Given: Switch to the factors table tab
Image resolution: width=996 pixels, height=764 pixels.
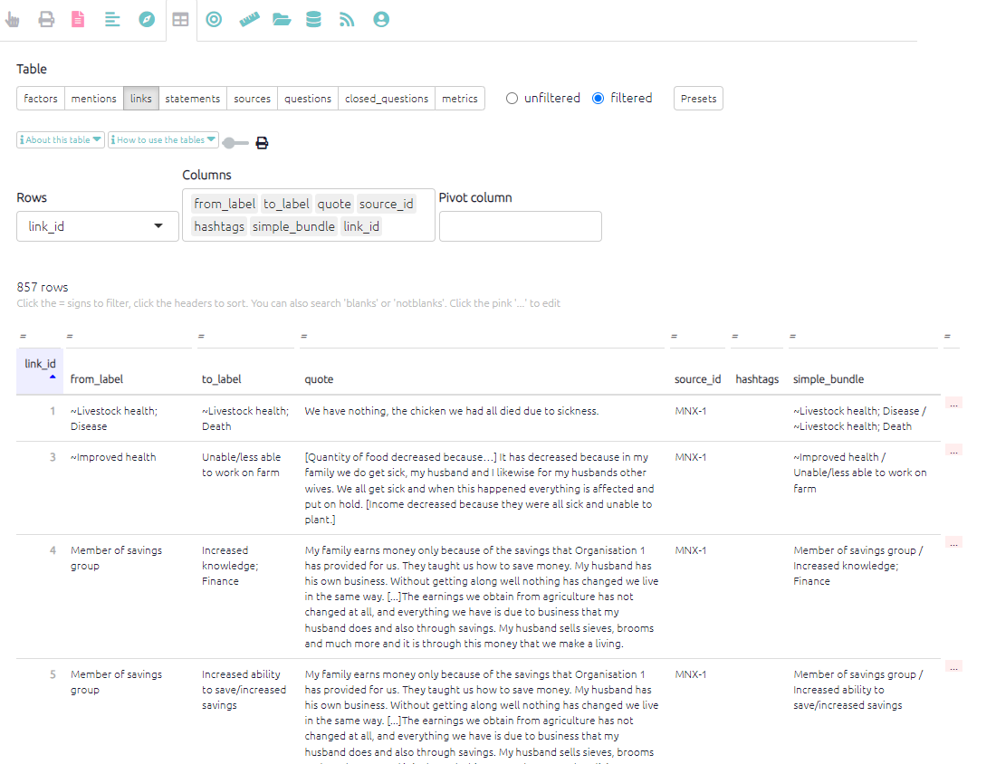Looking at the screenshot, I should tap(41, 99).
